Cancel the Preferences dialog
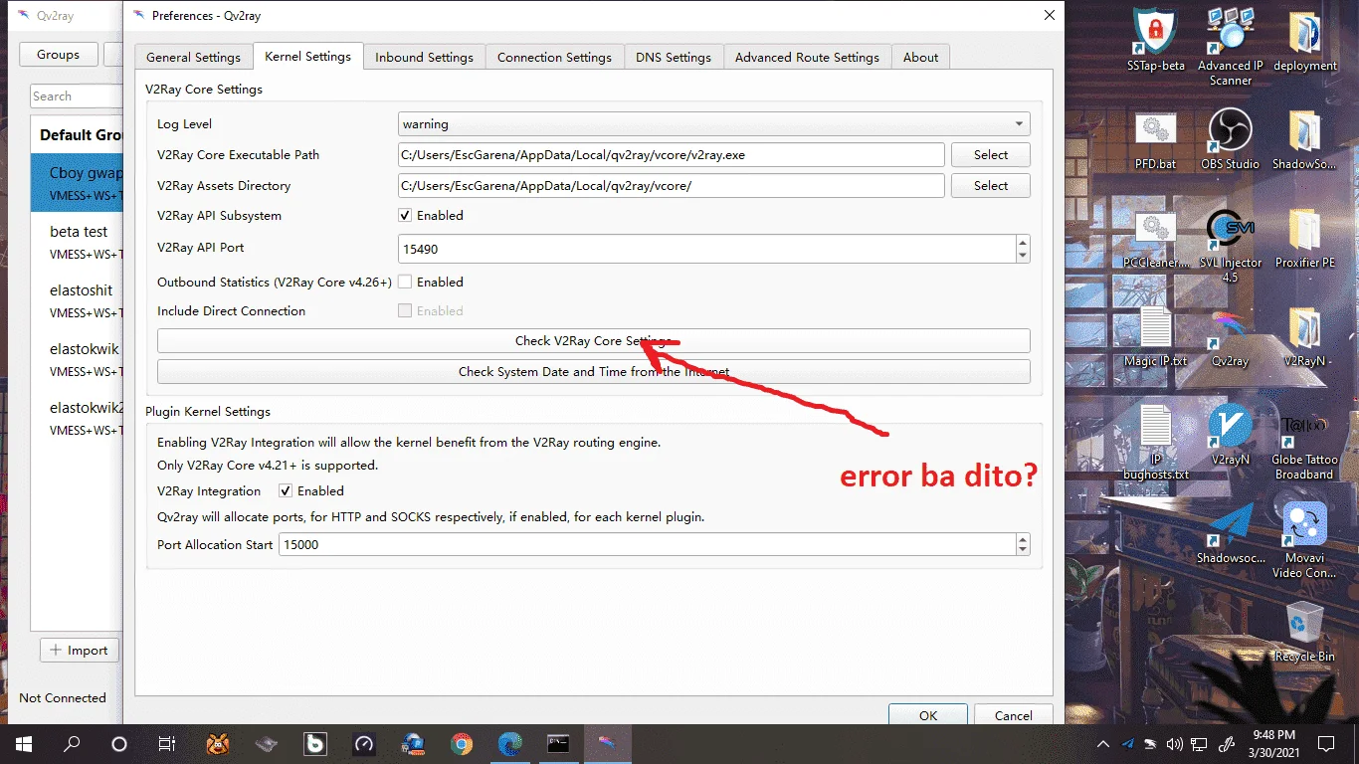 [x=1014, y=714]
